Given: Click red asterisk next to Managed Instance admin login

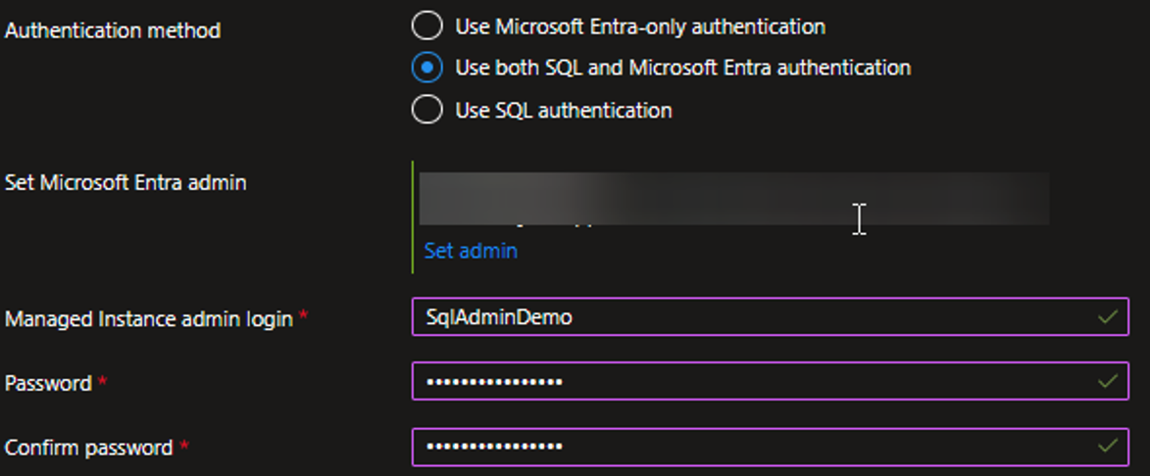Looking at the screenshot, I should pyautogui.click(x=303, y=316).
